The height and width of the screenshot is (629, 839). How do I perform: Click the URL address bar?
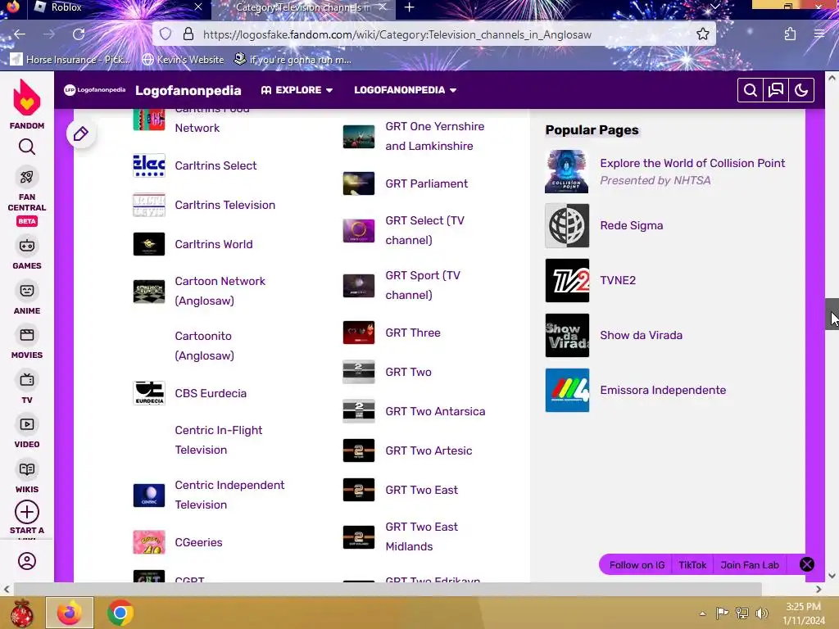(434, 34)
